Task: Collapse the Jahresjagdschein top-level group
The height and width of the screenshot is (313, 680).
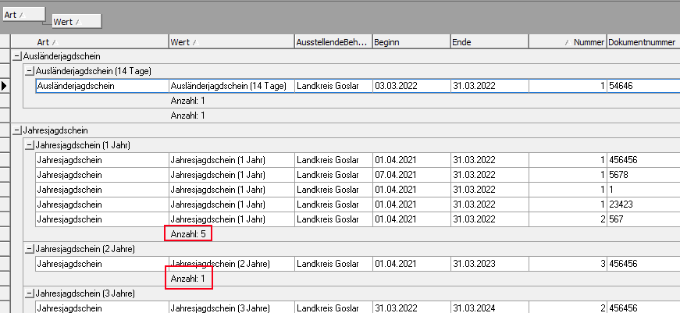Action: (17, 130)
